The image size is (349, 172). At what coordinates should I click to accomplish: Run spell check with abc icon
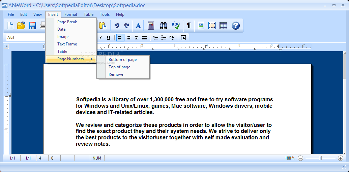(176, 26)
